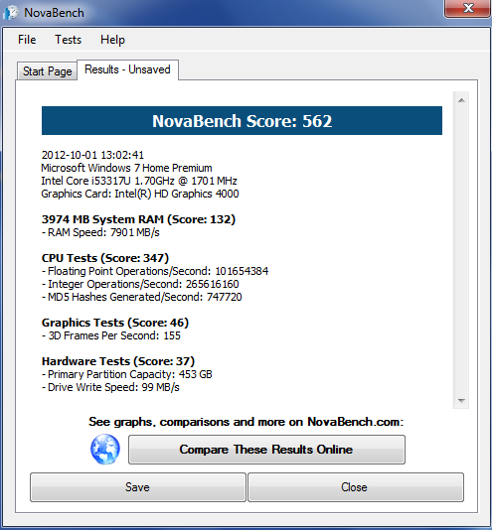Click the globe icon beside Compare button
This screenshot has height=530, width=492.
click(x=105, y=449)
